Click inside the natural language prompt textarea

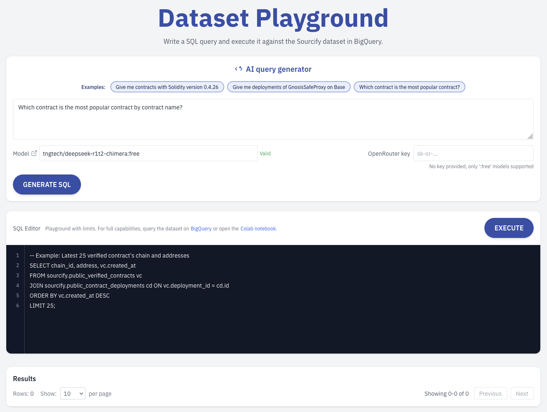click(x=273, y=119)
